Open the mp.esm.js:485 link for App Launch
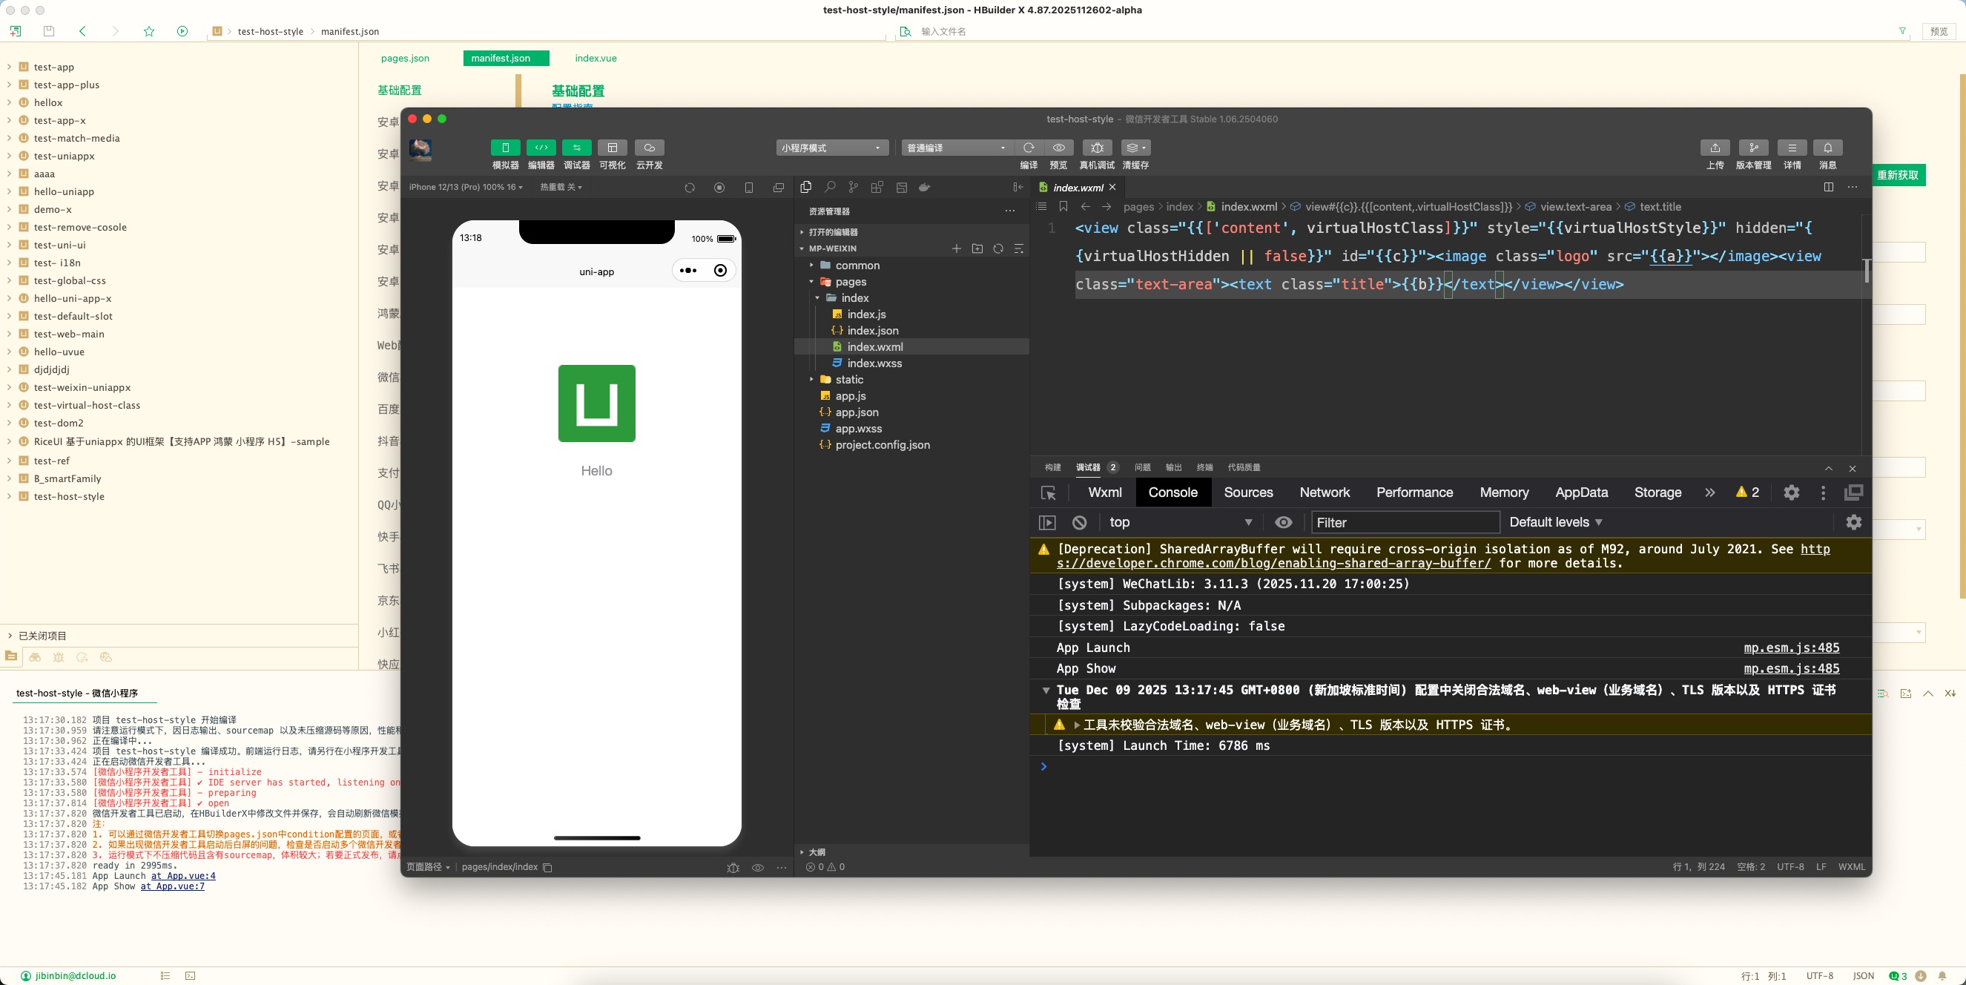This screenshot has width=1966, height=985. 1790,648
